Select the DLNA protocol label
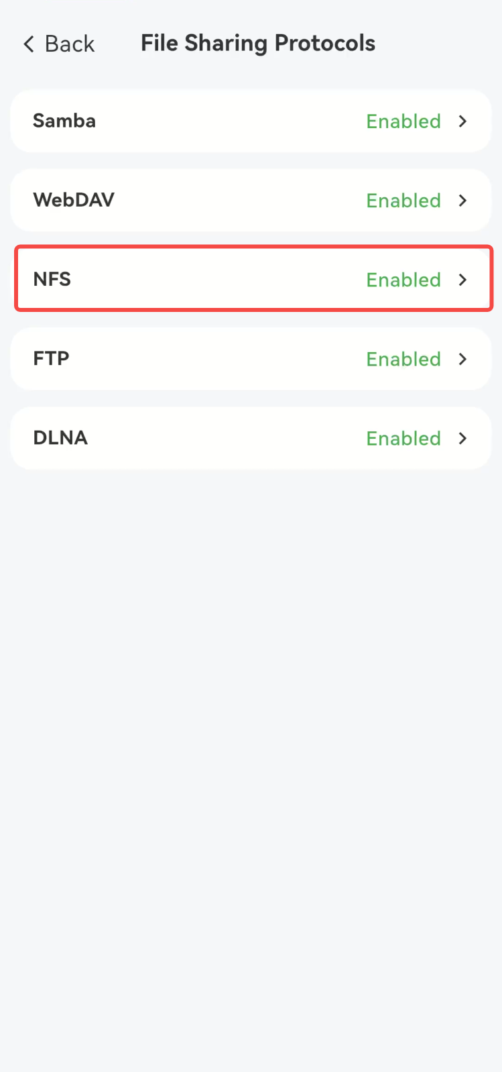Viewport: 502px width, 1072px height. [60, 437]
